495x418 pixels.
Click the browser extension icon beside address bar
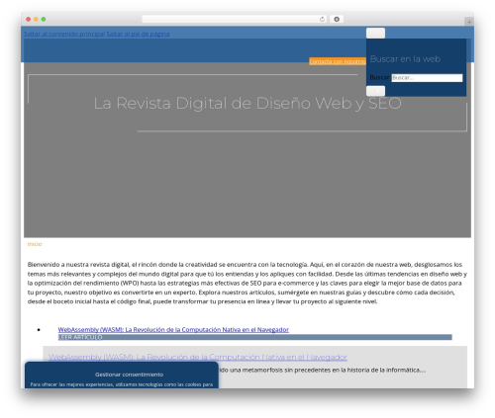tap(337, 19)
